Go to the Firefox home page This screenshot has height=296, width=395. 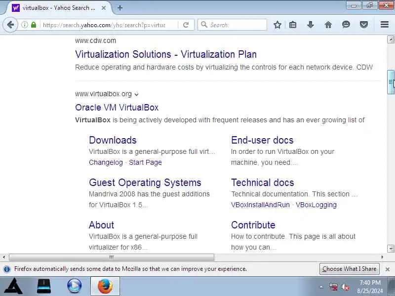pyautogui.click(x=328, y=25)
